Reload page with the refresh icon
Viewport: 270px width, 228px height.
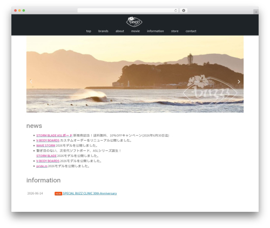[x=175, y=10]
